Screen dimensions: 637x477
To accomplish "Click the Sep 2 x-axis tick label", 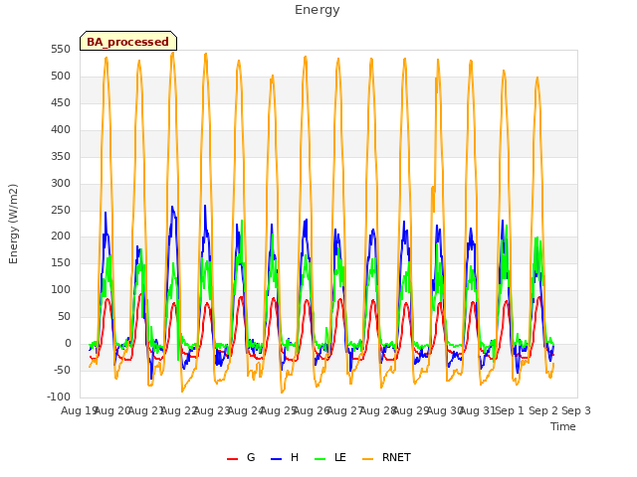I will pyautogui.click(x=543, y=410).
